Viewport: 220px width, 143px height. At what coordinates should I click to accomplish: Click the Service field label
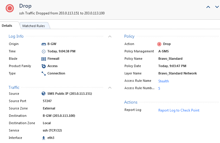(x=14, y=130)
